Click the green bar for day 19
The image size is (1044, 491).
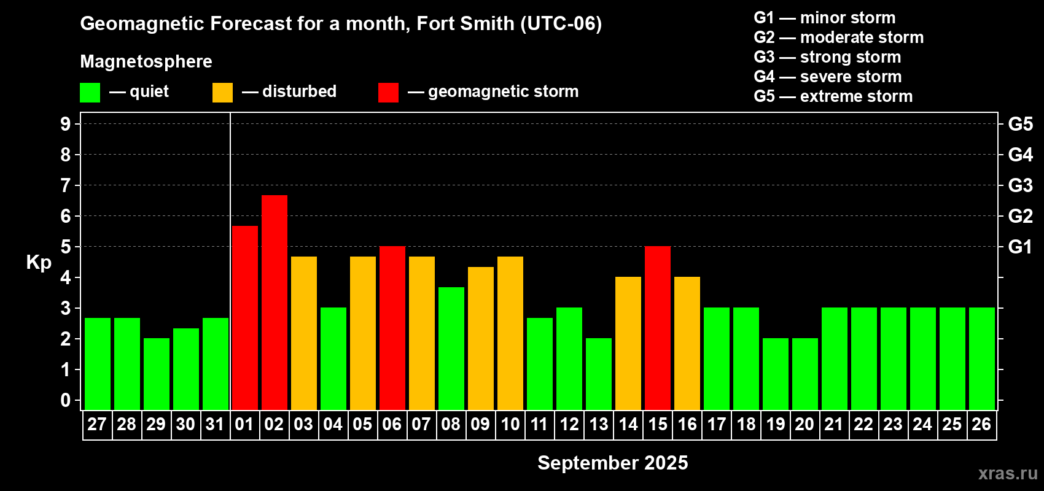coord(776,374)
